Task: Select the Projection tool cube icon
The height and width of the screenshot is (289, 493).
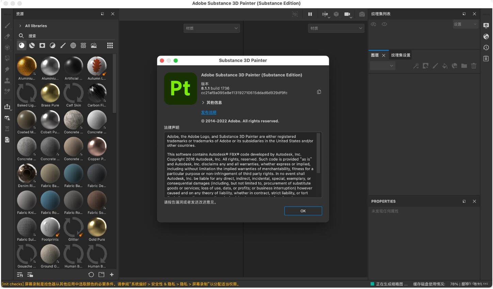Action: click(7, 47)
